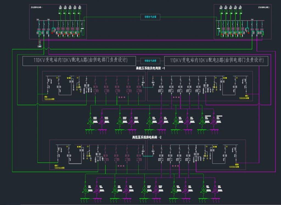
Task: Click the small white grounding box below the top-left system
Action: tap(40, 46)
